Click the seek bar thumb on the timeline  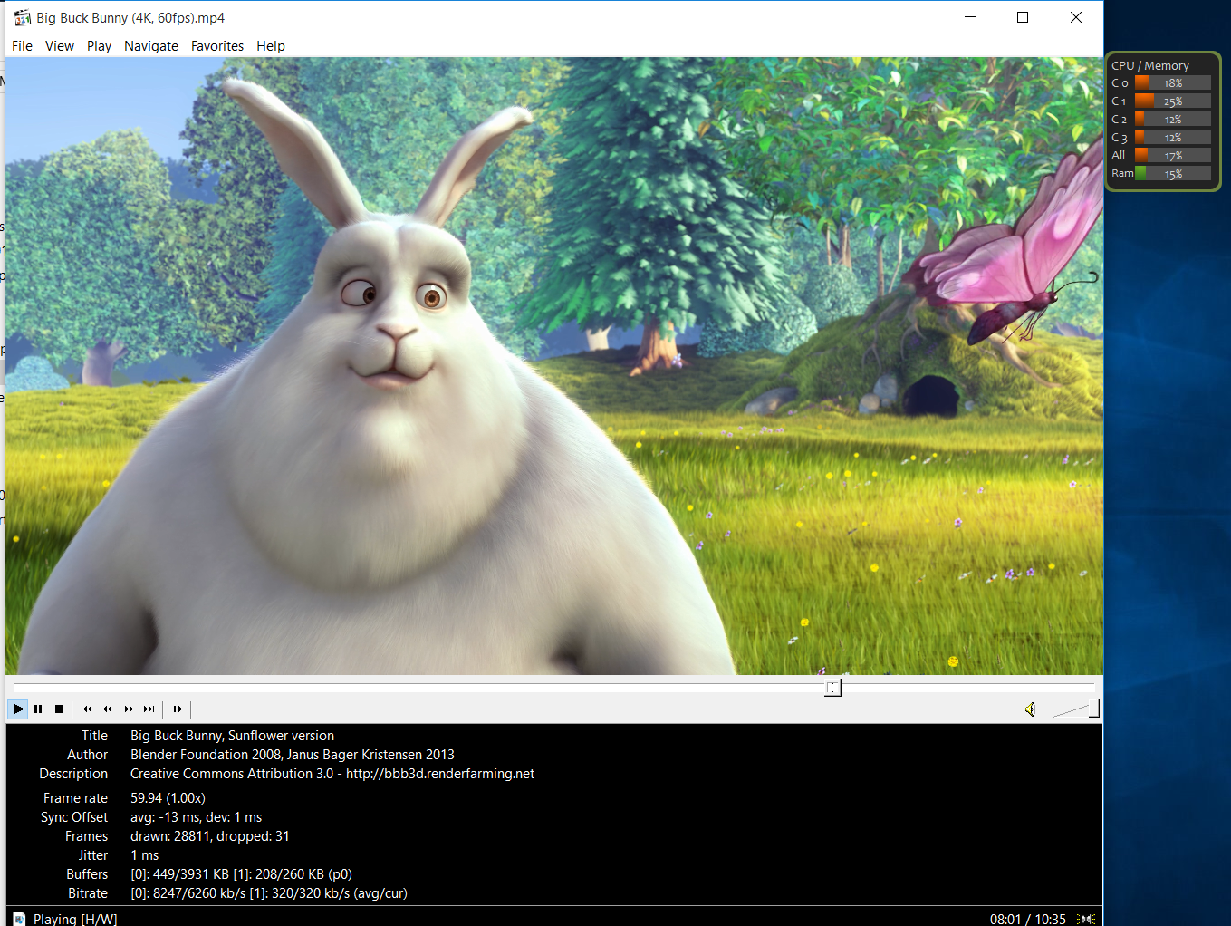tap(832, 688)
